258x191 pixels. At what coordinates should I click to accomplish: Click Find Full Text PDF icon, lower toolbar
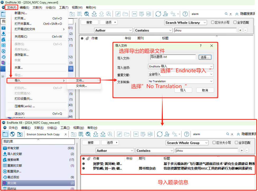110,134
